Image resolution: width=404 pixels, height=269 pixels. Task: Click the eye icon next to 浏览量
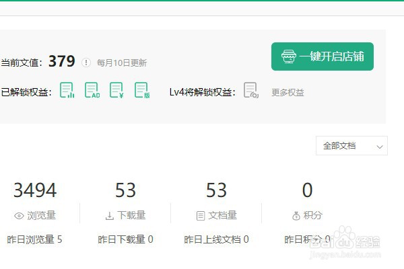coord(19,216)
